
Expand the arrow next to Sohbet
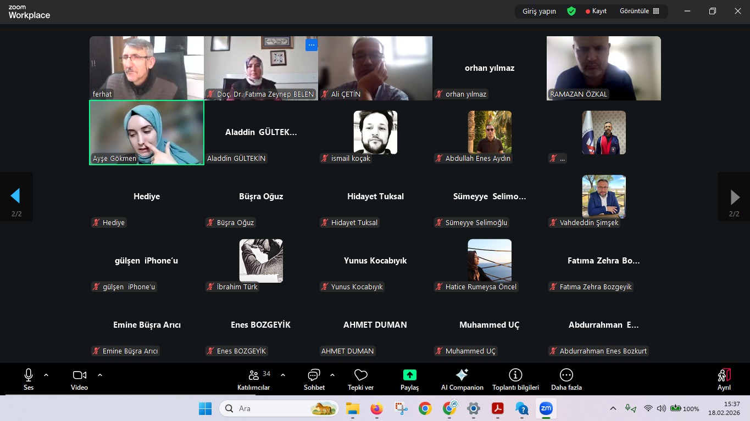(332, 375)
